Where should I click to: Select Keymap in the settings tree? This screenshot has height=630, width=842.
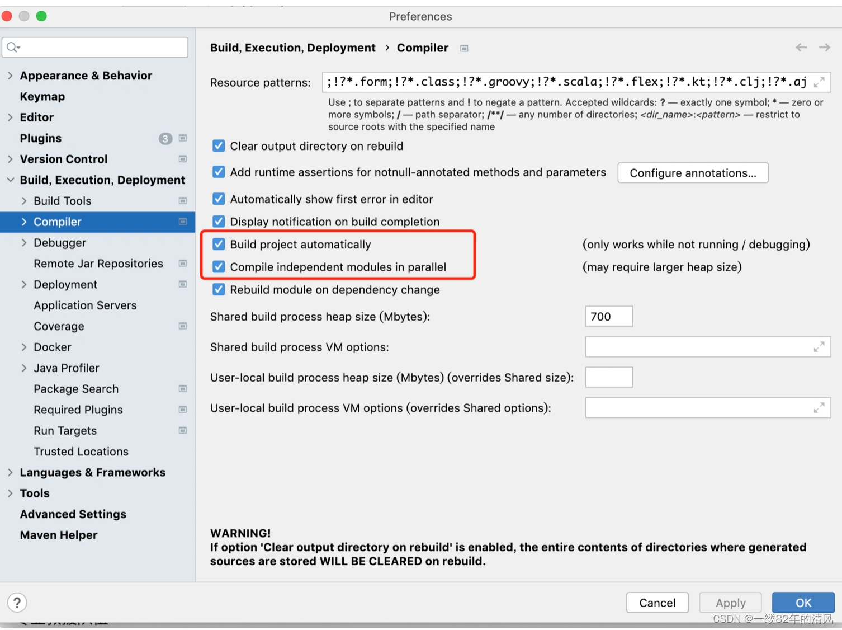pyautogui.click(x=42, y=96)
